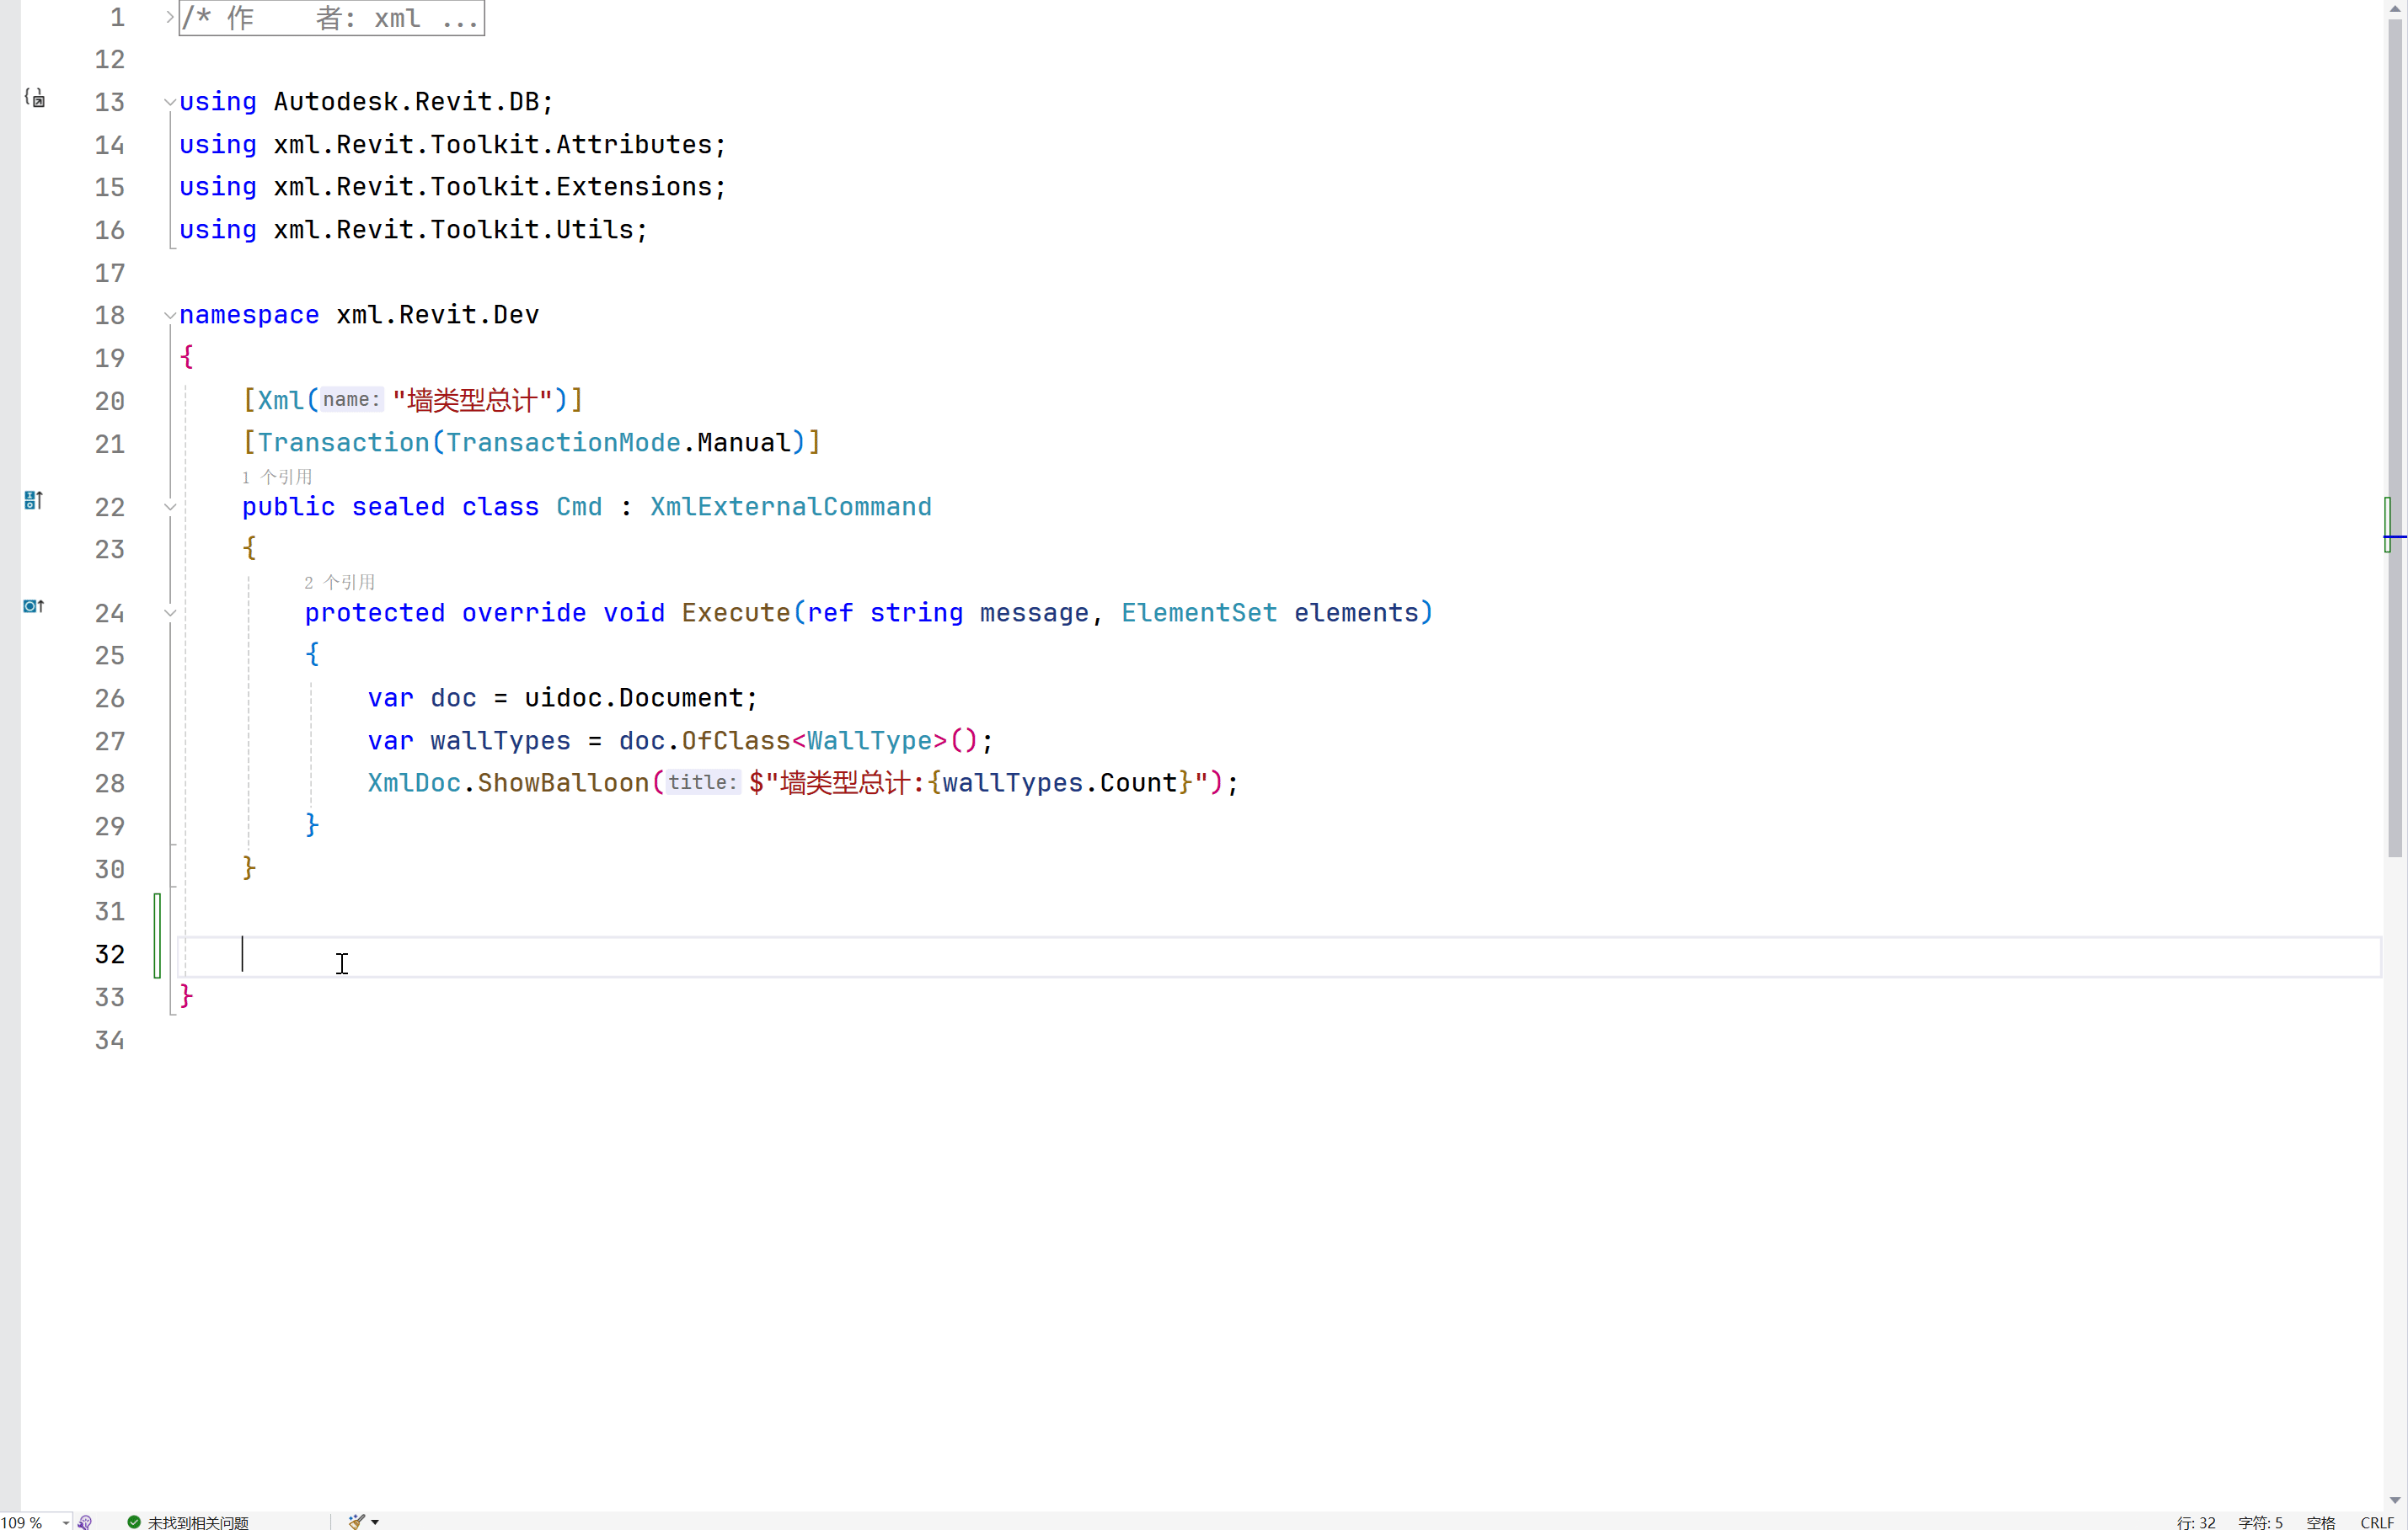Open the code cleanup dropdown arrow
Screen dimensions: 2408x1530
(375, 1521)
